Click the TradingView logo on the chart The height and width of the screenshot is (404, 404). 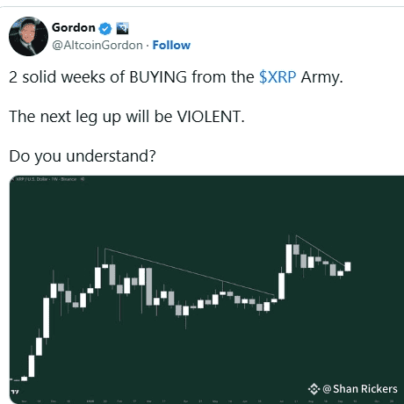pos(15,392)
